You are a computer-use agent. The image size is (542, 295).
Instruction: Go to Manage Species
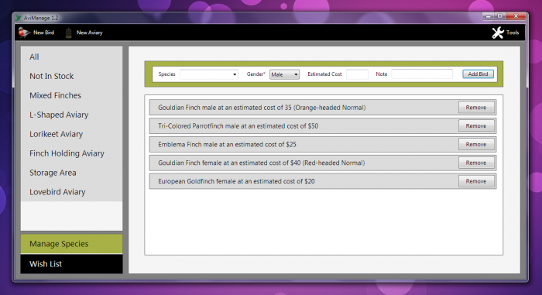click(71, 244)
